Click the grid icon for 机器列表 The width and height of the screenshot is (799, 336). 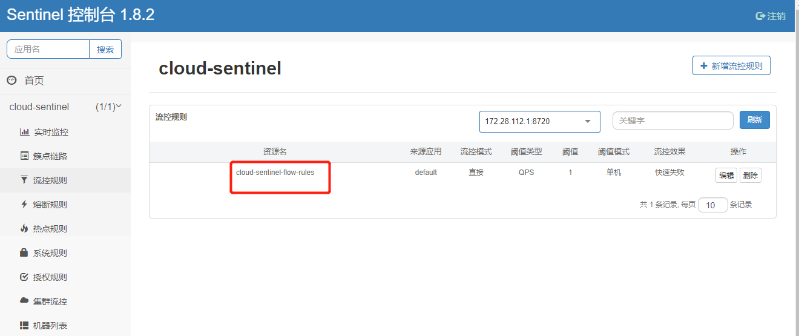24,326
